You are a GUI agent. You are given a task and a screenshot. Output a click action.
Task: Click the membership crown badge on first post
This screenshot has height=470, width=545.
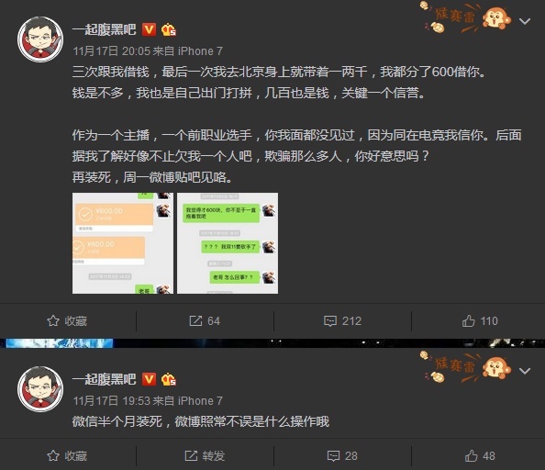coord(169,29)
